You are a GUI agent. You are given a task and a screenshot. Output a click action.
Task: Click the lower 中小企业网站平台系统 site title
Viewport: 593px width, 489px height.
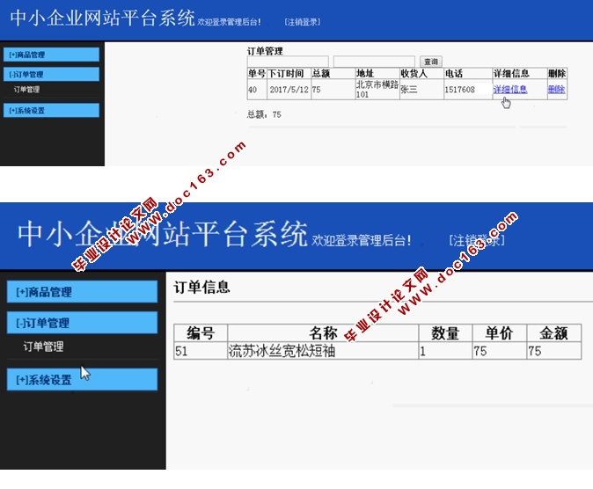[163, 234]
